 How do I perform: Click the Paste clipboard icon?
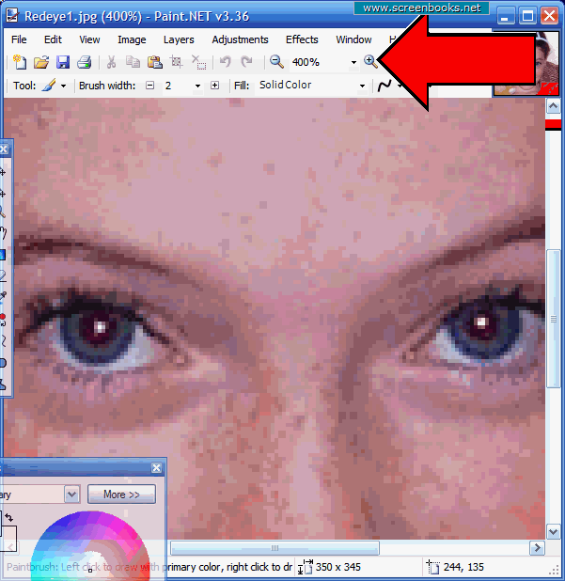pyautogui.click(x=154, y=62)
